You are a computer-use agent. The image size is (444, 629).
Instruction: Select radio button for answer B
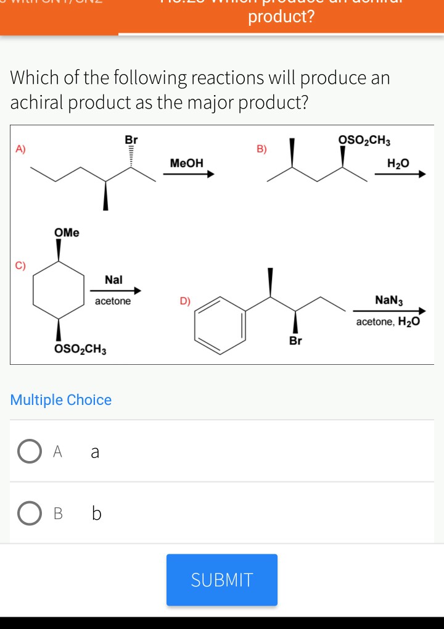(x=30, y=513)
